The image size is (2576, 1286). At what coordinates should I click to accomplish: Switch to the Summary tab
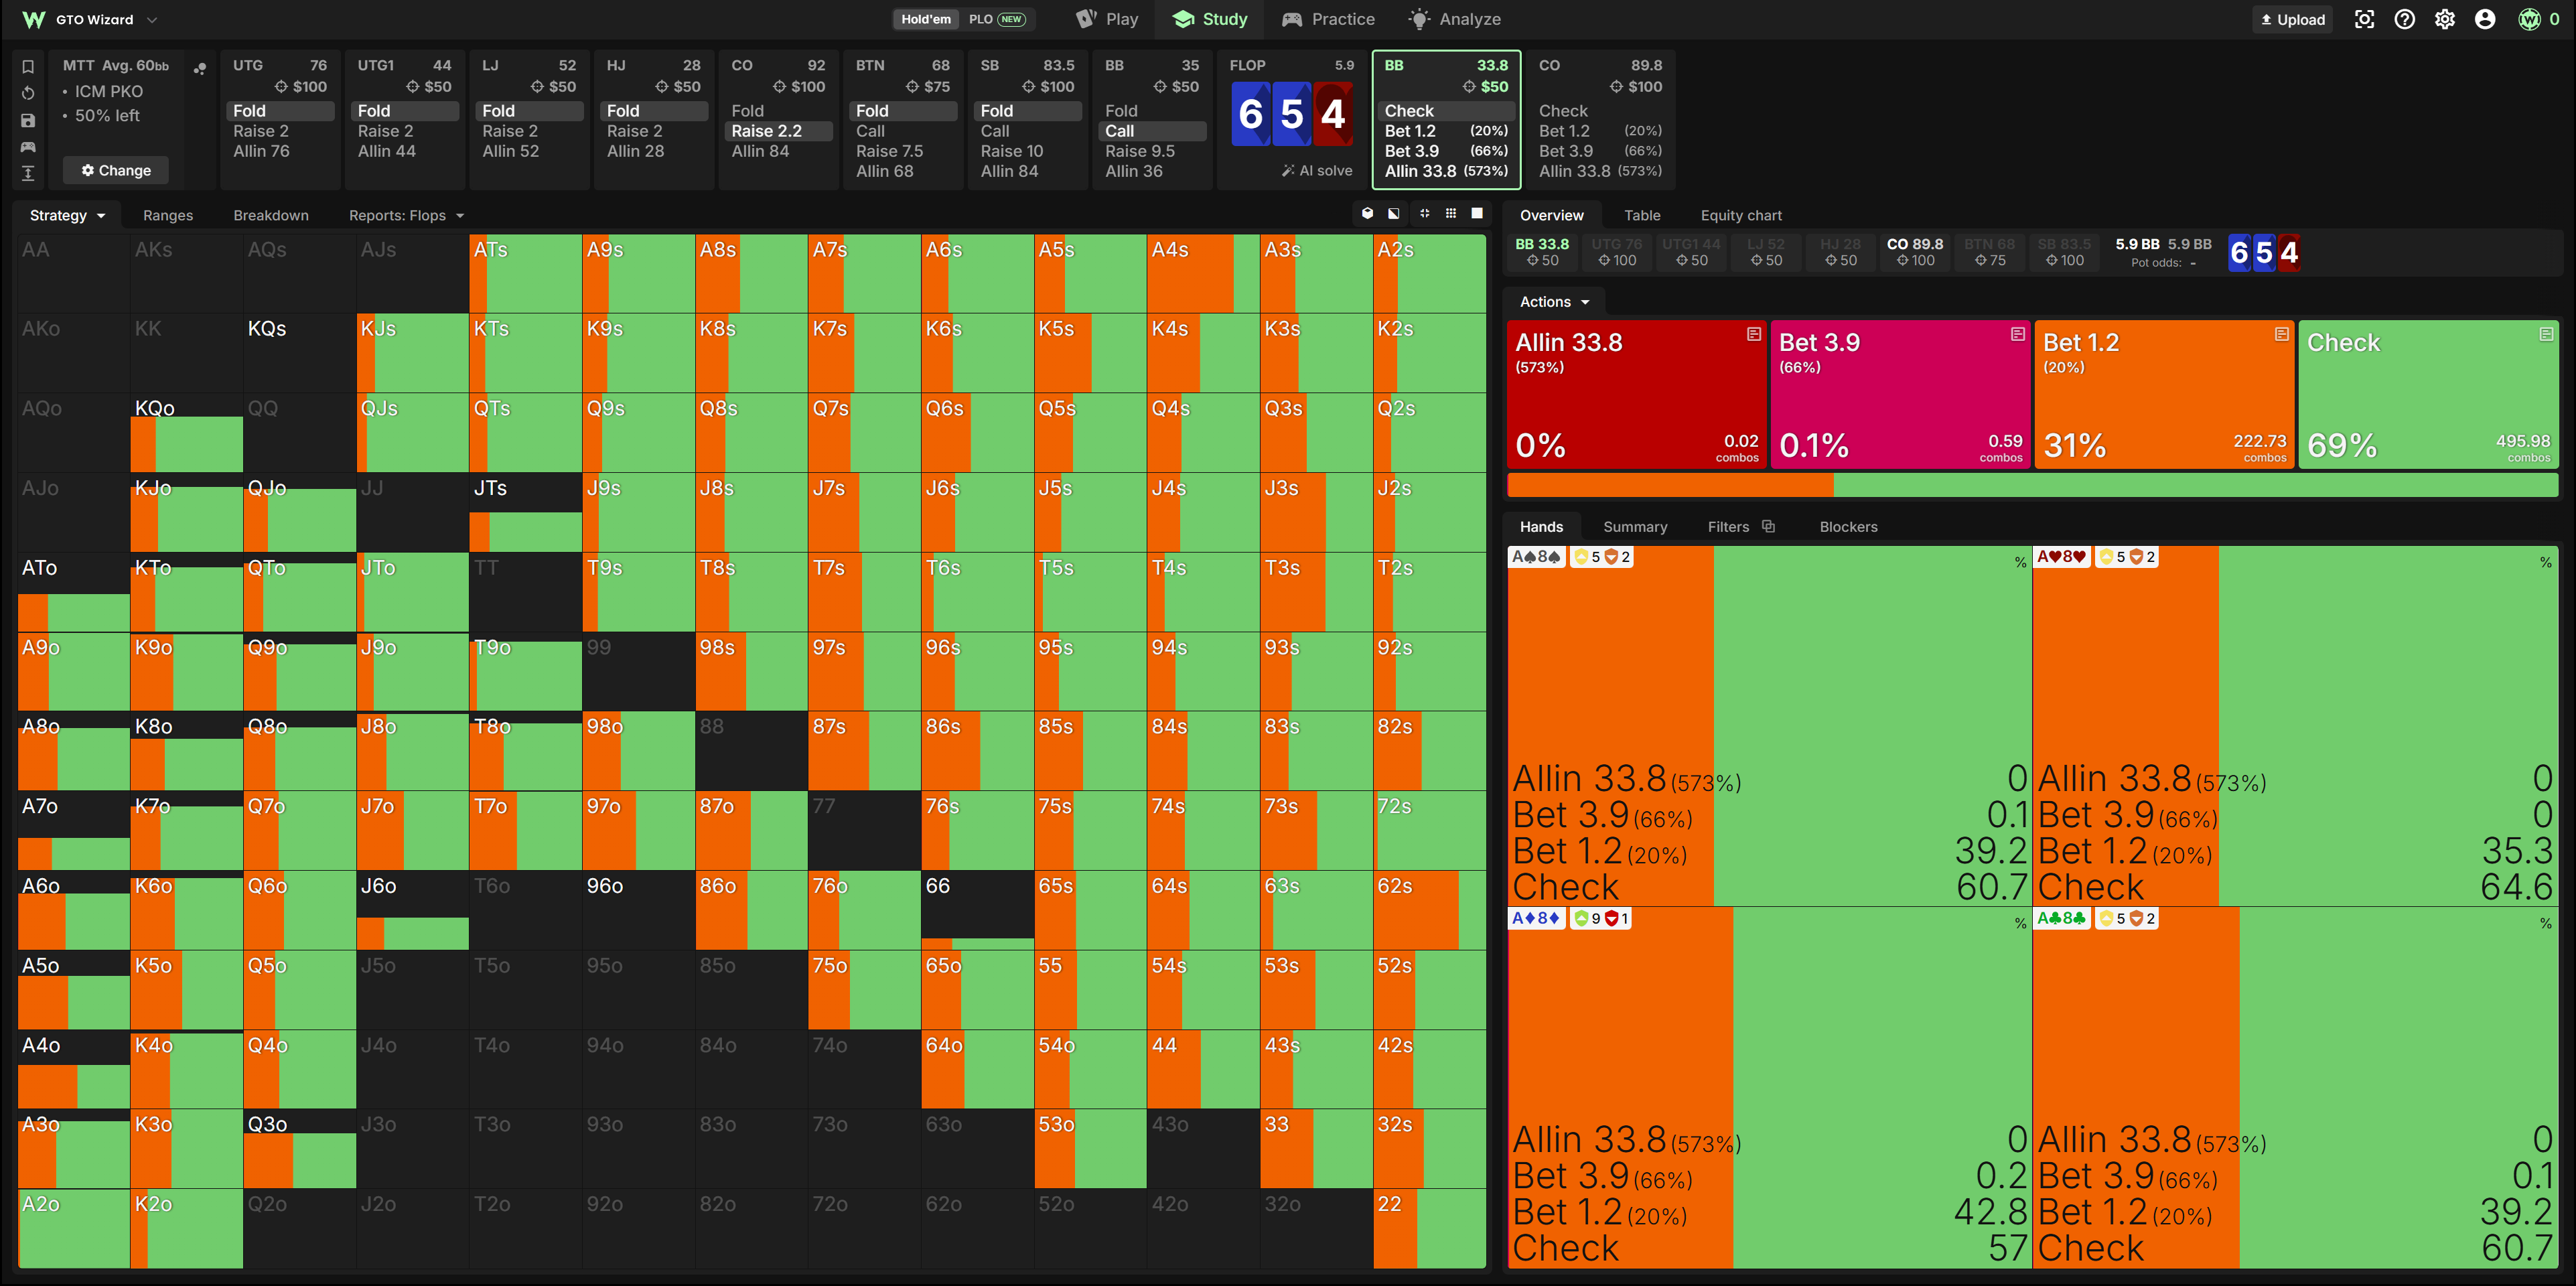click(x=1635, y=526)
